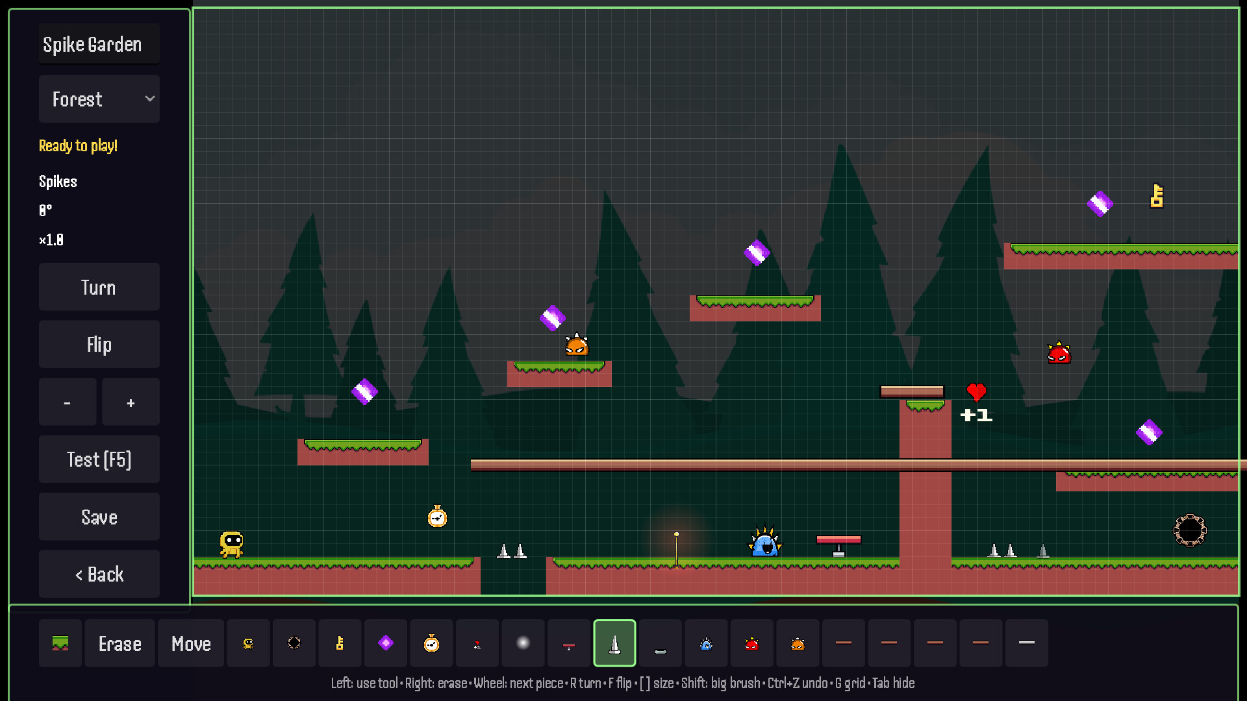
Task: Click the orange enemy on grass platform
Action: click(577, 345)
